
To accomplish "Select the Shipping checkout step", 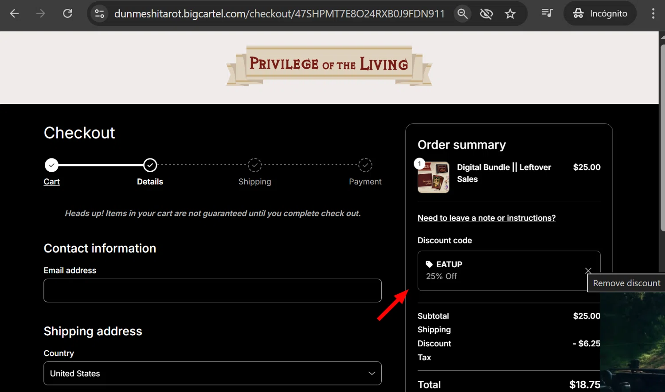I will [x=254, y=181].
